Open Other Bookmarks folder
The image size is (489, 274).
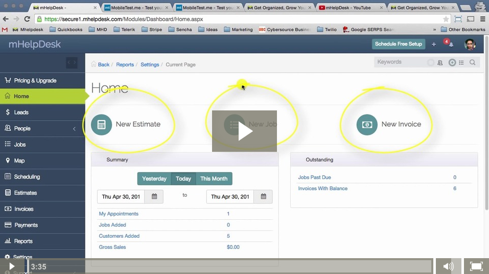(463, 29)
